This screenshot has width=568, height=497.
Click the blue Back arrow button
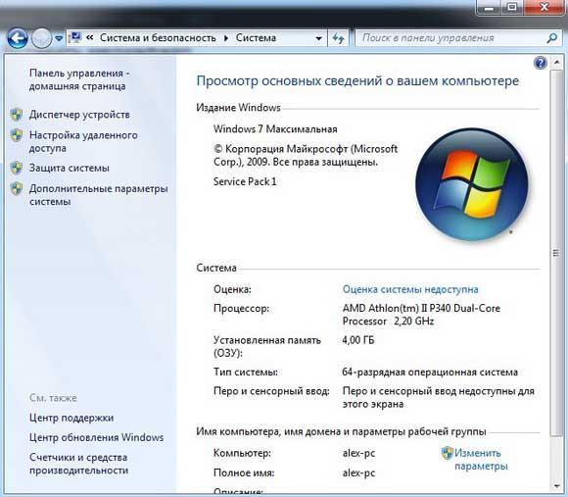[18, 38]
